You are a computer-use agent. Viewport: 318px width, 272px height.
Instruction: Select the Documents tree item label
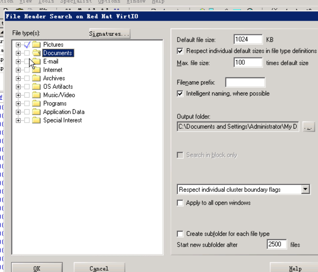(58, 53)
